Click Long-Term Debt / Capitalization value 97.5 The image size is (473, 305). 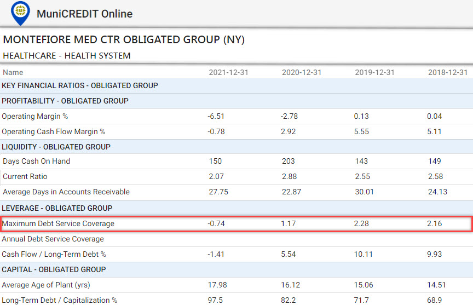215,301
